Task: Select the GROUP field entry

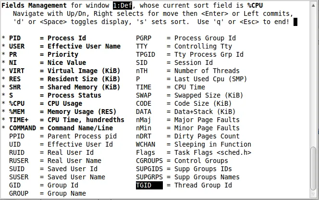Action: [x=19, y=193]
